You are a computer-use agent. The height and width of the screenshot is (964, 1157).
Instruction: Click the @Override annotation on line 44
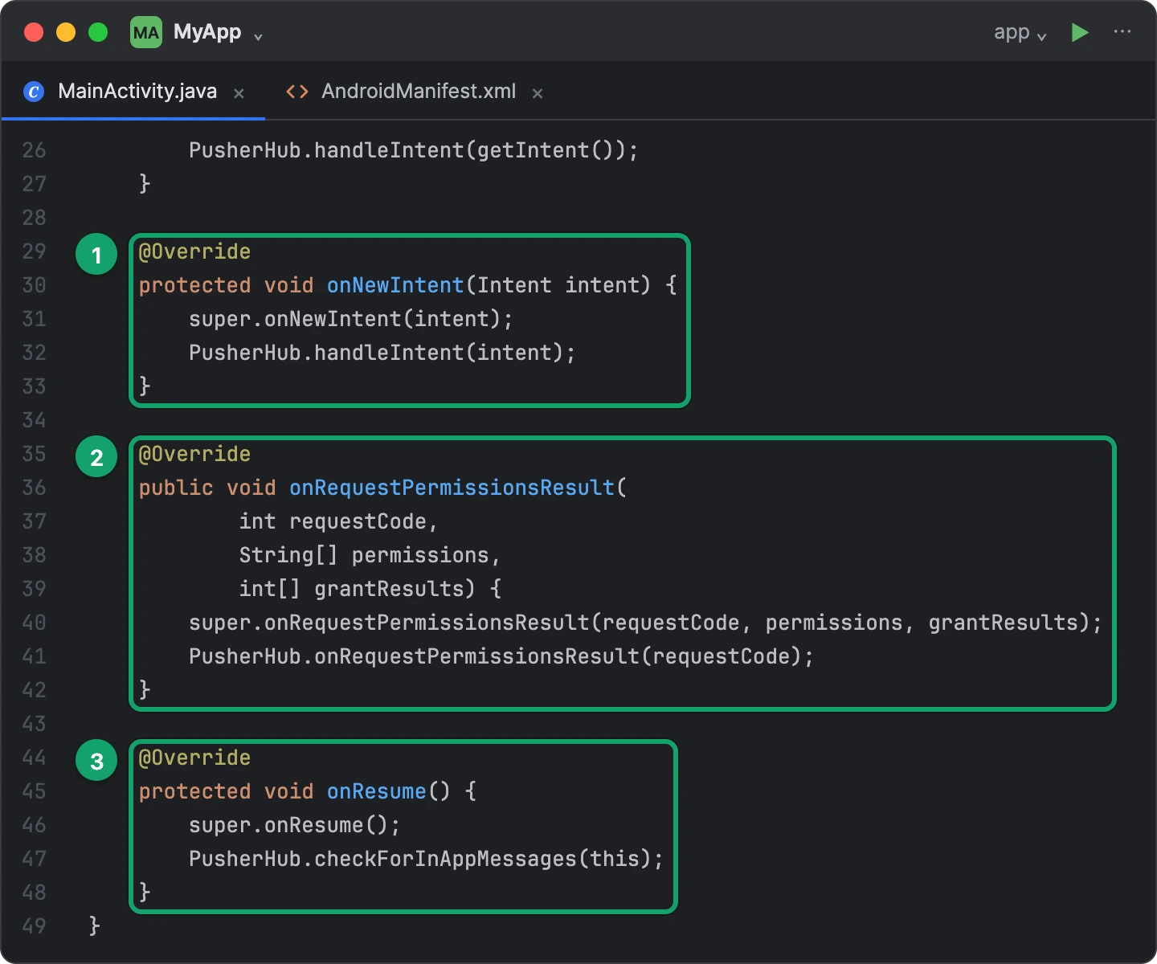(x=194, y=758)
